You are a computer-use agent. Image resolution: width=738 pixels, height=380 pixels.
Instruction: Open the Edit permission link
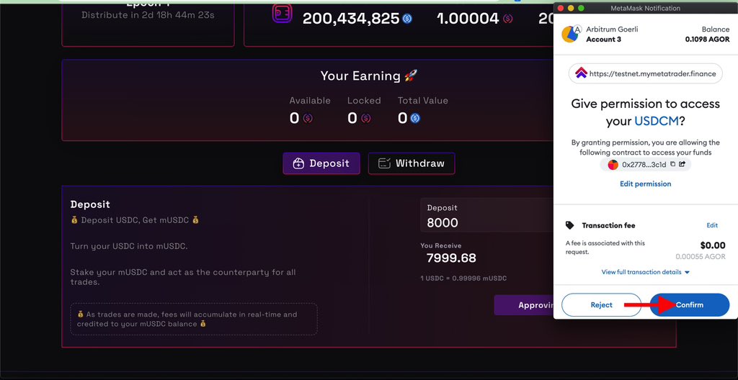pyautogui.click(x=645, y=184)
